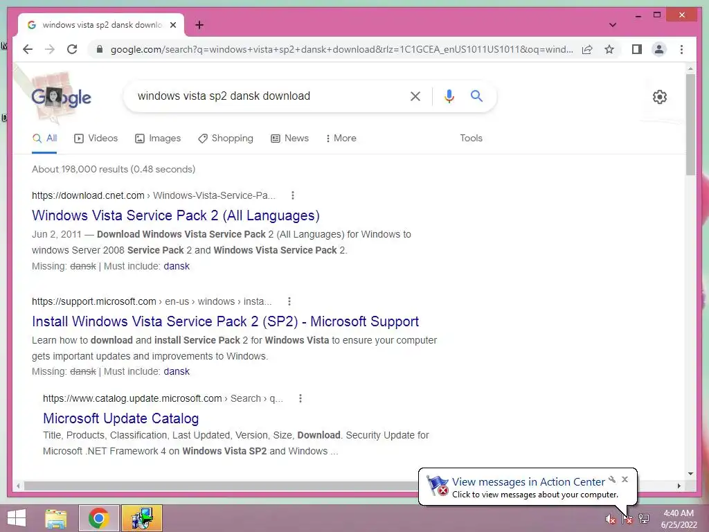This screenshot has height=532, width=709.
Task: Close the 'windows vista sp2 dansk' tab
Action: click(172, 25)
